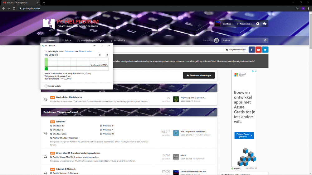312x175 pixels.
Task: Open the Internet & Netwerk forum
Action: 66,169
